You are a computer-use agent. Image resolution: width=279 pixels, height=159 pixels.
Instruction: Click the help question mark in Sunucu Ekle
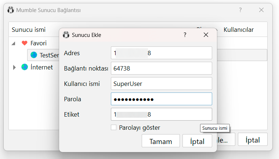[185, 35]
